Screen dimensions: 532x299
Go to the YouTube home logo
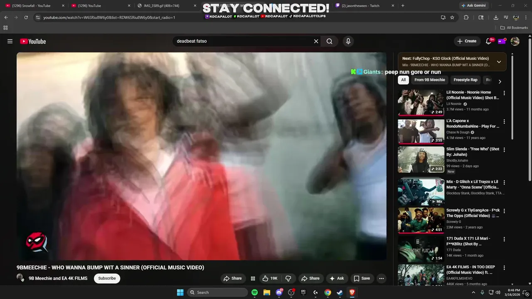pyautogui.click(x=33, y=41)
